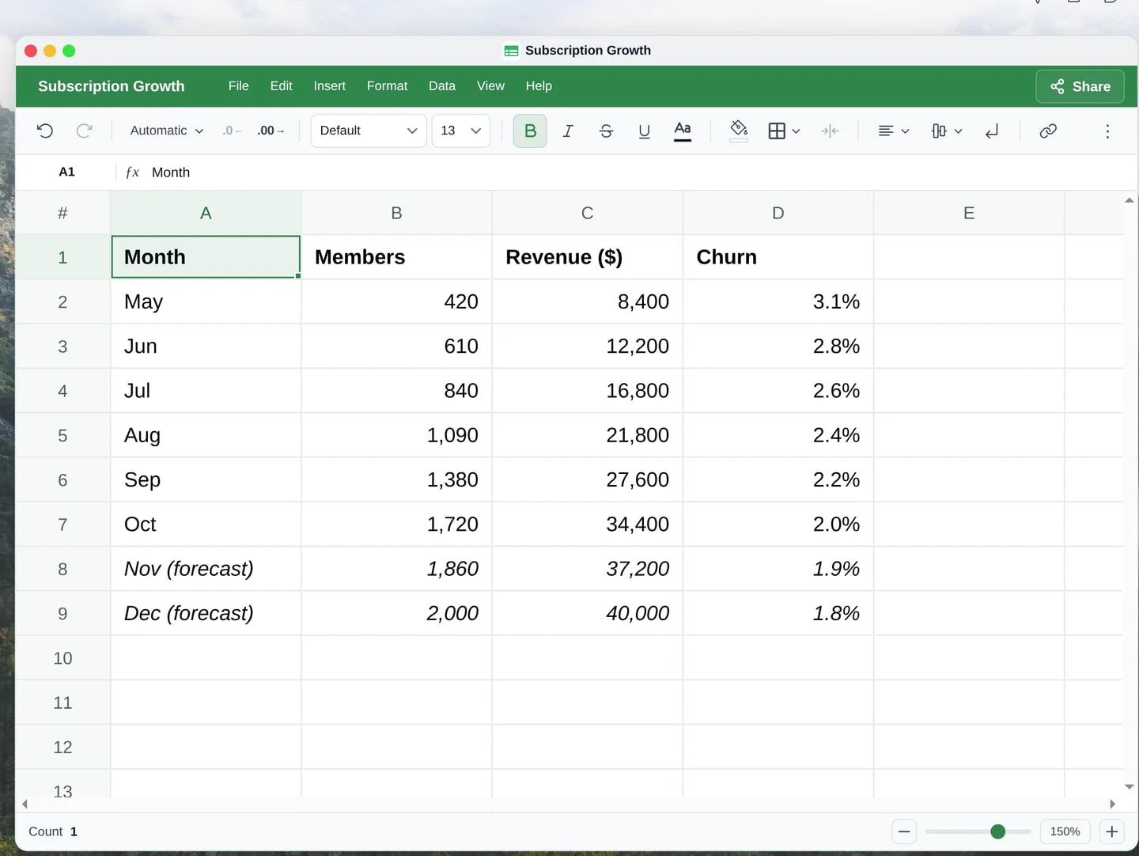Insert a hyperlink
The width and height of the screenshot is (1139, 856).
tap(1048, 131)
